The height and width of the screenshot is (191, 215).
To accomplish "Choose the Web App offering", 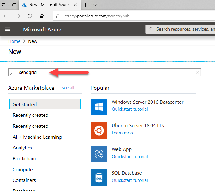I will point(122,149).
